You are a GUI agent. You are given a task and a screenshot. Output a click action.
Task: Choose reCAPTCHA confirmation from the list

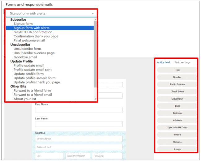[33, 32]
